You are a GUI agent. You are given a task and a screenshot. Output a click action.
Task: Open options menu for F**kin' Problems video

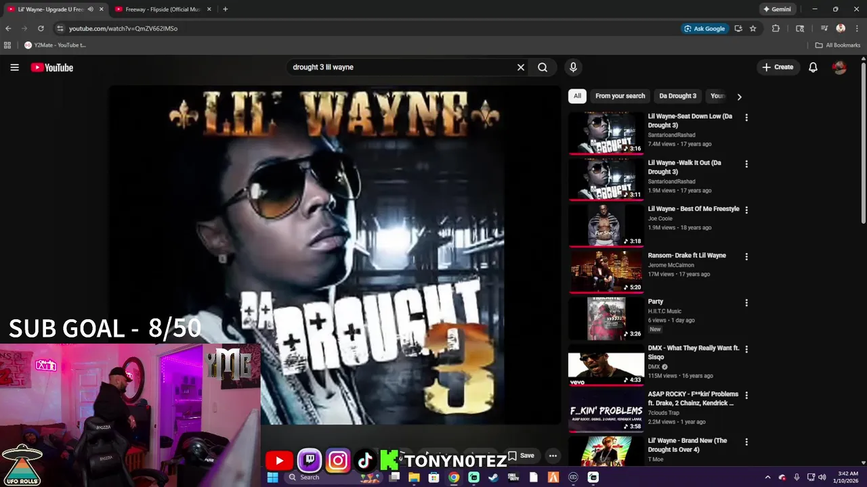(x=746, y=395)
